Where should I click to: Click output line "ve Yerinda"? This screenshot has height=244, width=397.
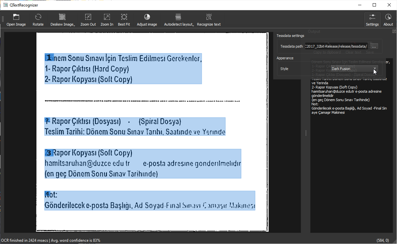click(320, 83)
